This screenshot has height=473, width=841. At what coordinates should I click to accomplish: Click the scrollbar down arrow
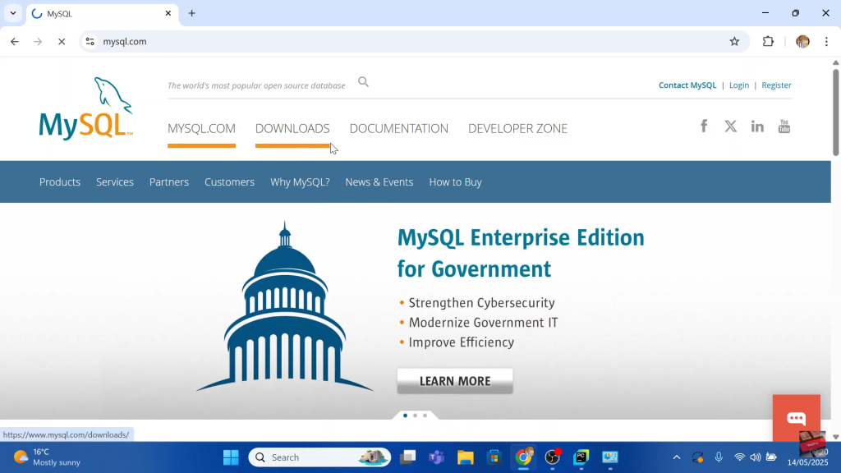[835, 437]
